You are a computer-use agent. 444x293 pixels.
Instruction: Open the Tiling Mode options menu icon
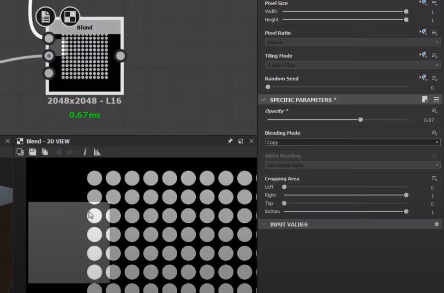coord(435,55)
